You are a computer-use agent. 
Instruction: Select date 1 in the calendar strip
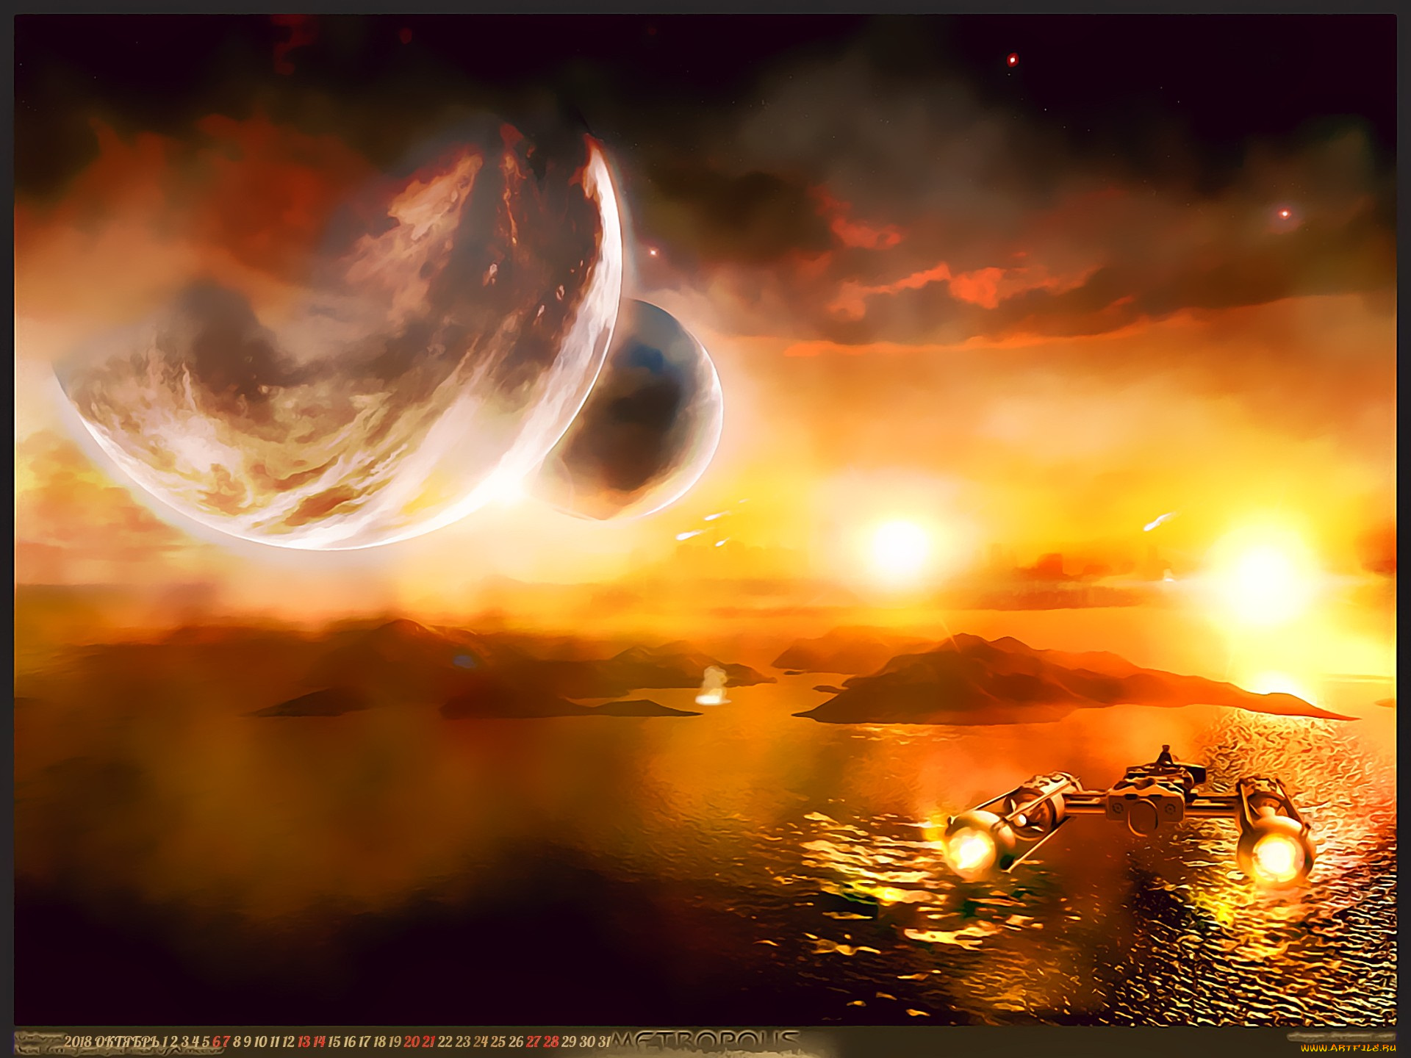click(x=165, y=1042)
